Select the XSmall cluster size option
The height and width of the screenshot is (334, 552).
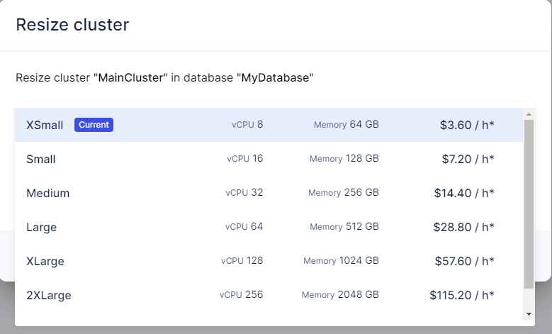click(x=45, y=125)
